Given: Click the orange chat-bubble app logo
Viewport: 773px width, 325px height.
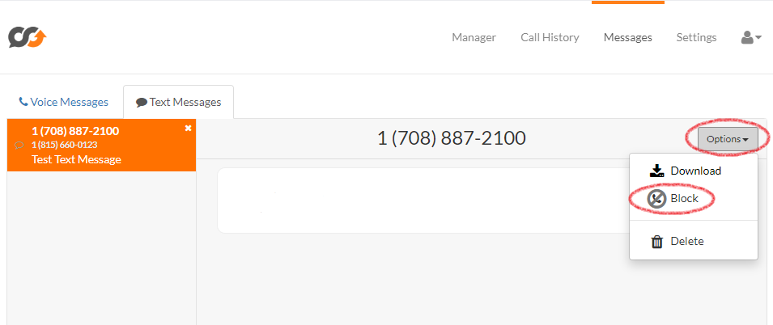Looking at the screenshot, I should (28, 37).
